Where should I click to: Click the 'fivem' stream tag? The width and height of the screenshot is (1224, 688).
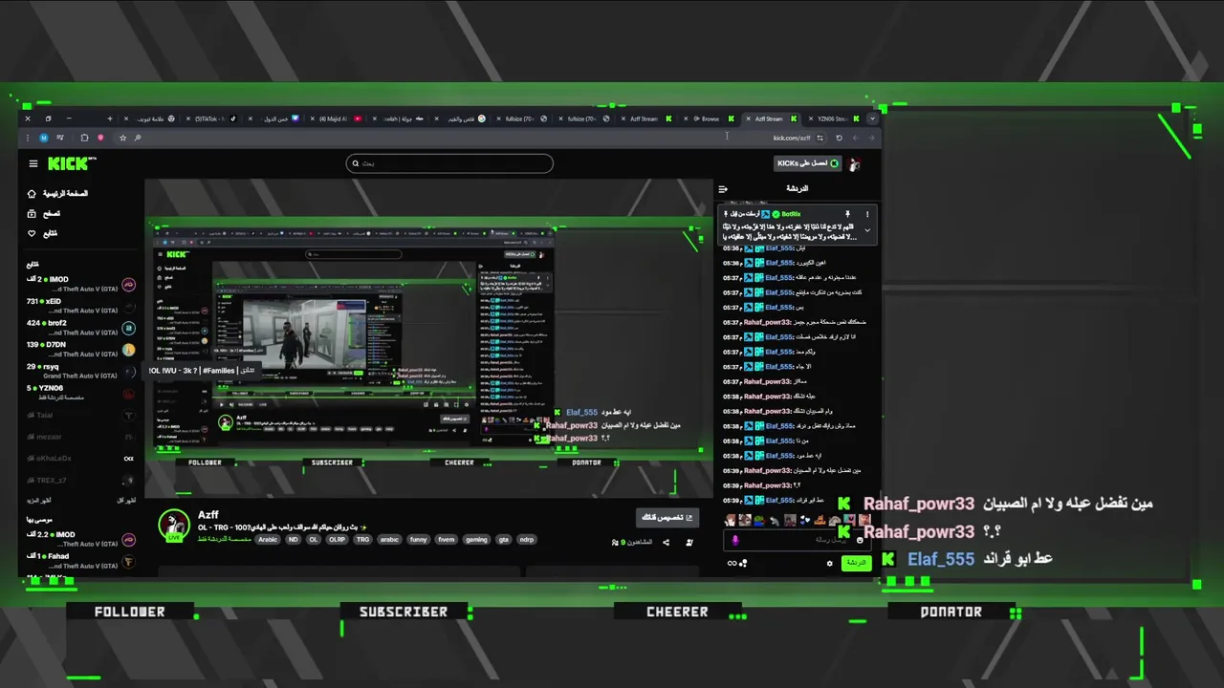(447, 540)
